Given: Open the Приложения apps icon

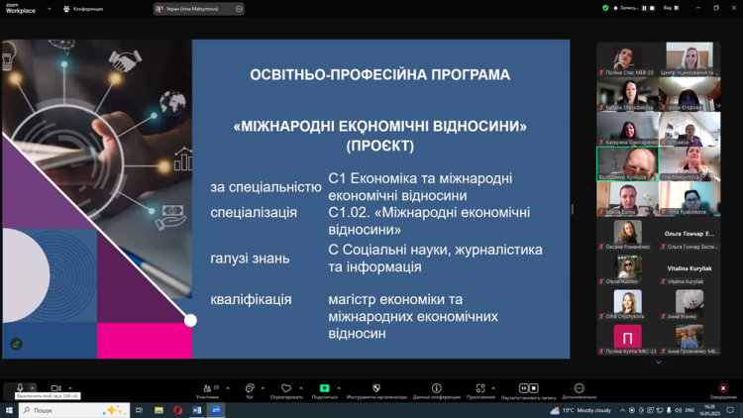Looking at the screenshot, I should pyautogui.click(x=480, y=389).
